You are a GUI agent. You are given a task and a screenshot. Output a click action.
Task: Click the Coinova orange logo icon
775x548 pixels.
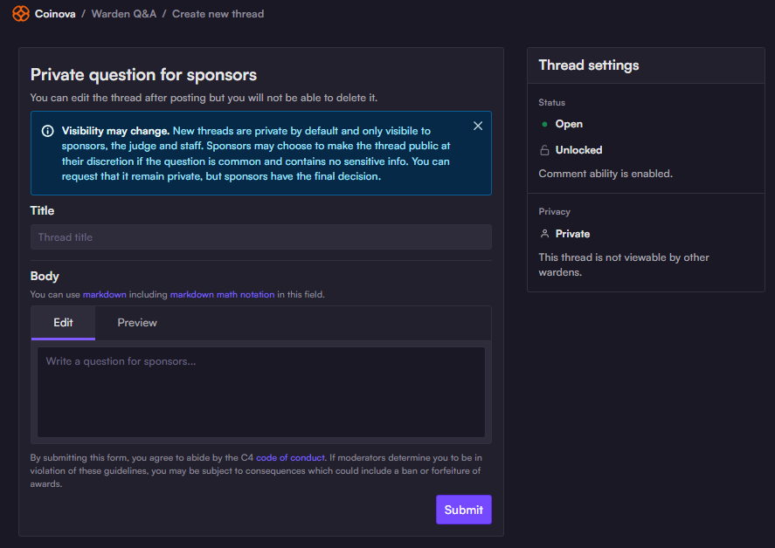(x=20, y=14)
